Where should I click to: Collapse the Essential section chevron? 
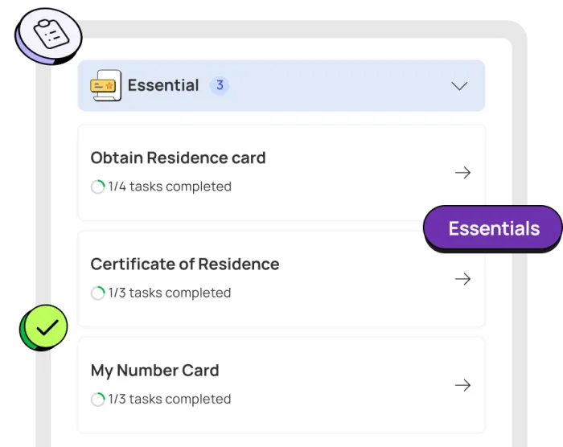(459, 86)
